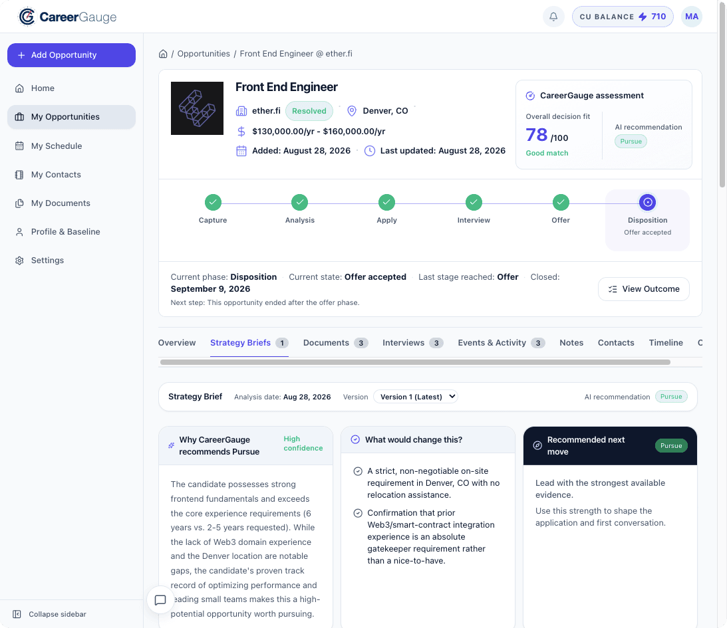Viewport: 727px width, 628px height.
Task: Click Pursue badge in Strategy Brief header
Action: point(671,397)
